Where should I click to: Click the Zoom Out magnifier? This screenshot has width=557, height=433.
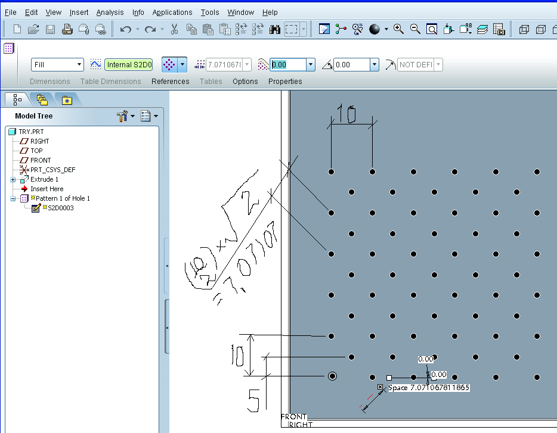pos(415,29)
